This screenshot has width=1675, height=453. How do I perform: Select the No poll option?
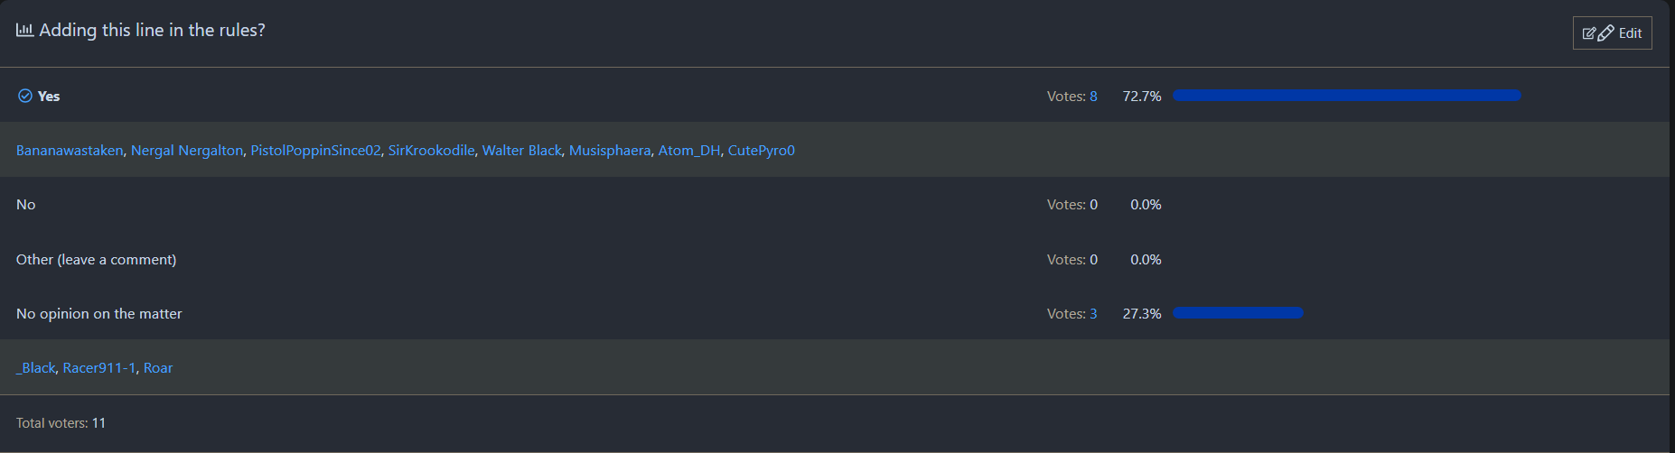26,205
